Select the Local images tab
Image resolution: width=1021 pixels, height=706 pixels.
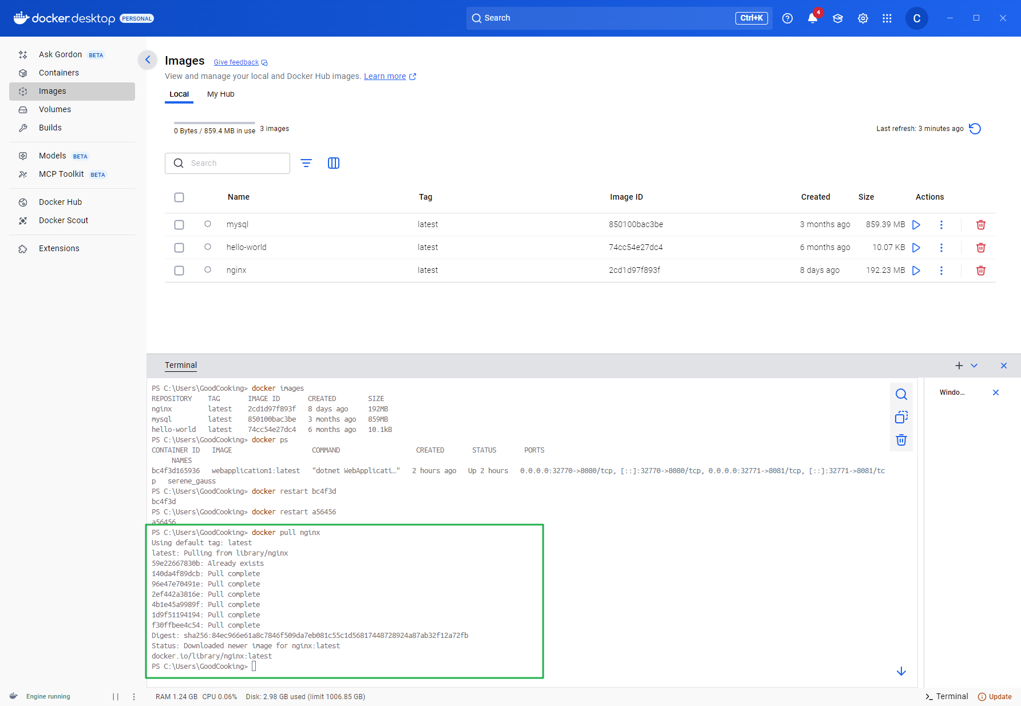[179, 94]
